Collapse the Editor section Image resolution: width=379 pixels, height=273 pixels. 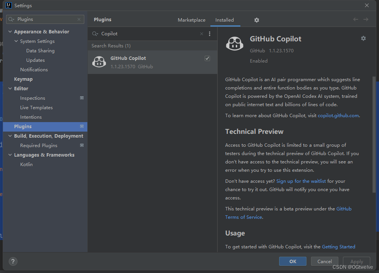(x=10, y=89)
